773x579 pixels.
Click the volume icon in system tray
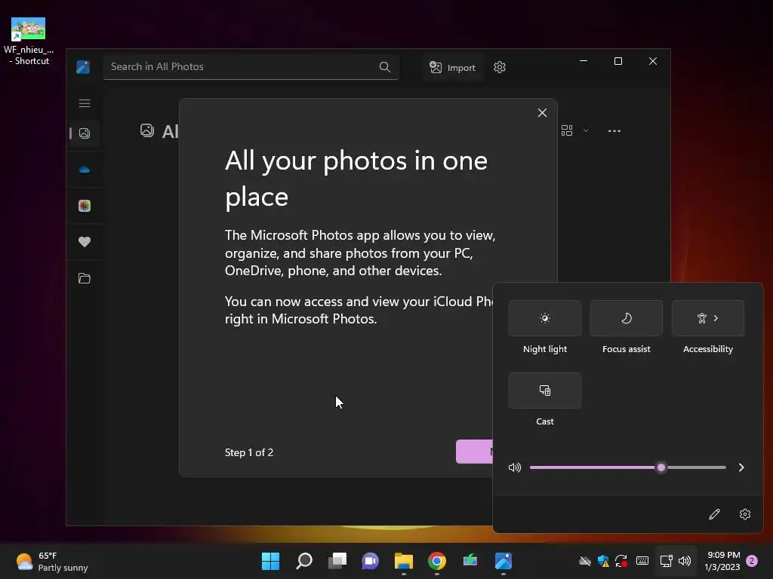pyautogui.click(x=684, y=561)
